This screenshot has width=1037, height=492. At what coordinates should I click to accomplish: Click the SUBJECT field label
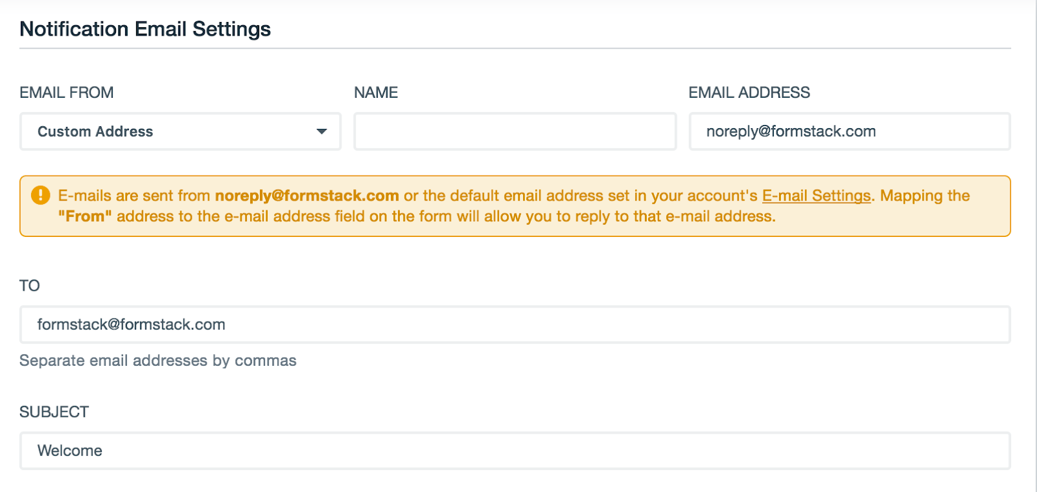(x=54, y=412)
